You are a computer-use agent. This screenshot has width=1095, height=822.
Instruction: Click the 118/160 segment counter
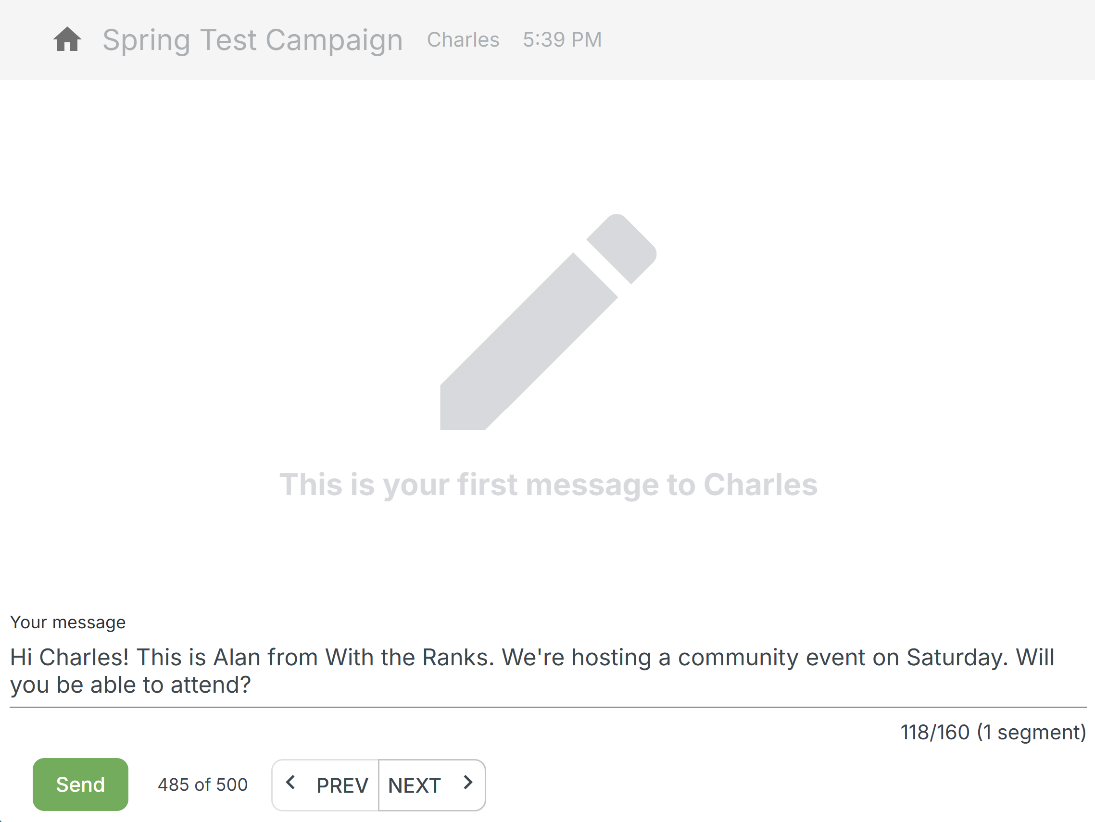click(x=993, y=733)
